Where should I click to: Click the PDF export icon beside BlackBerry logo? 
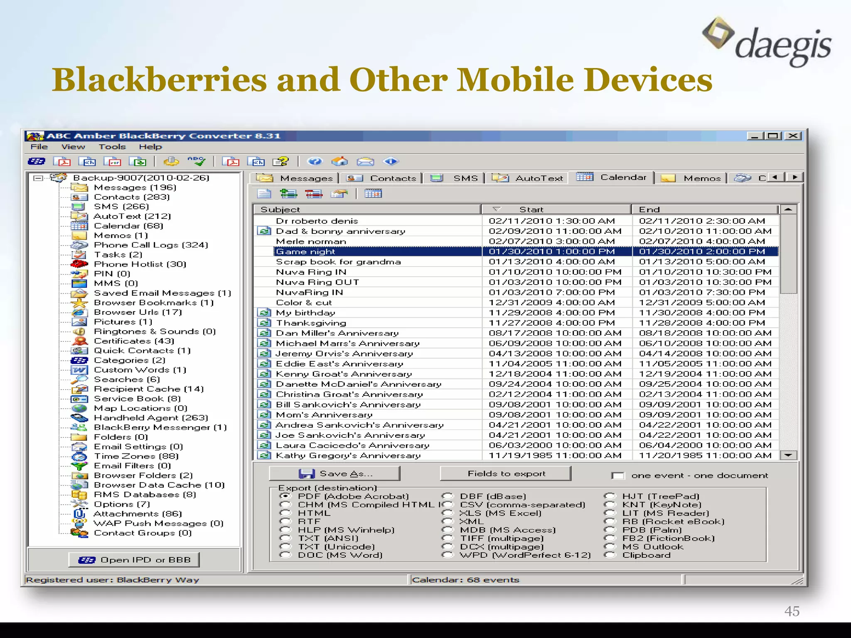pyautogui.click(x=61, y=161)
